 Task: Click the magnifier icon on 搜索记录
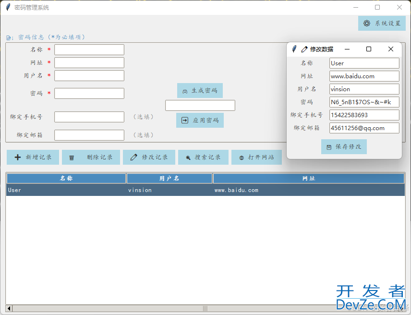[x=188, y=157]
